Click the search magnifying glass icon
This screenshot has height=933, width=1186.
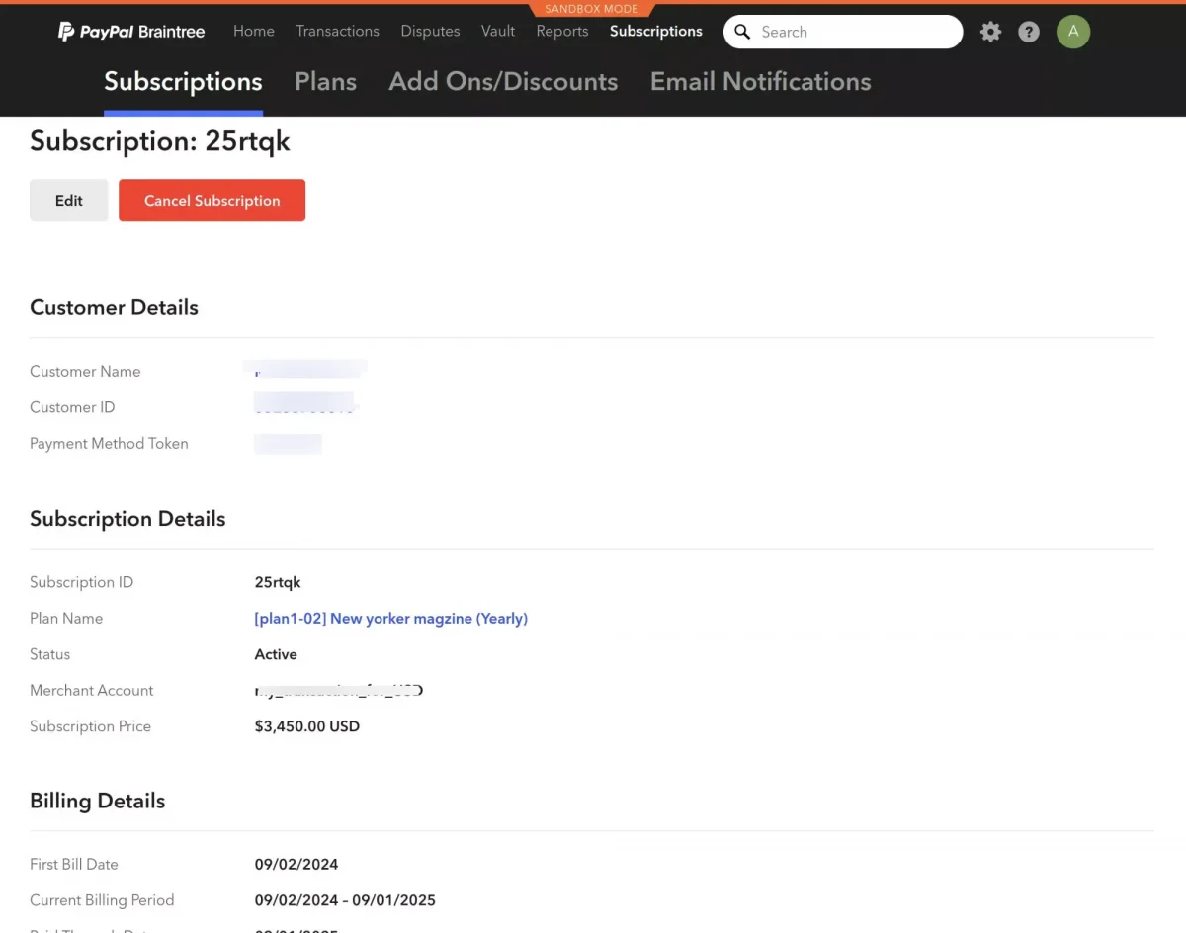tap(743, 32)
